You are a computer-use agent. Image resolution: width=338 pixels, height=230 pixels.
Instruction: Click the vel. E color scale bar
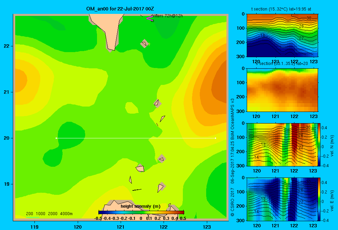(x=319, y=199)
